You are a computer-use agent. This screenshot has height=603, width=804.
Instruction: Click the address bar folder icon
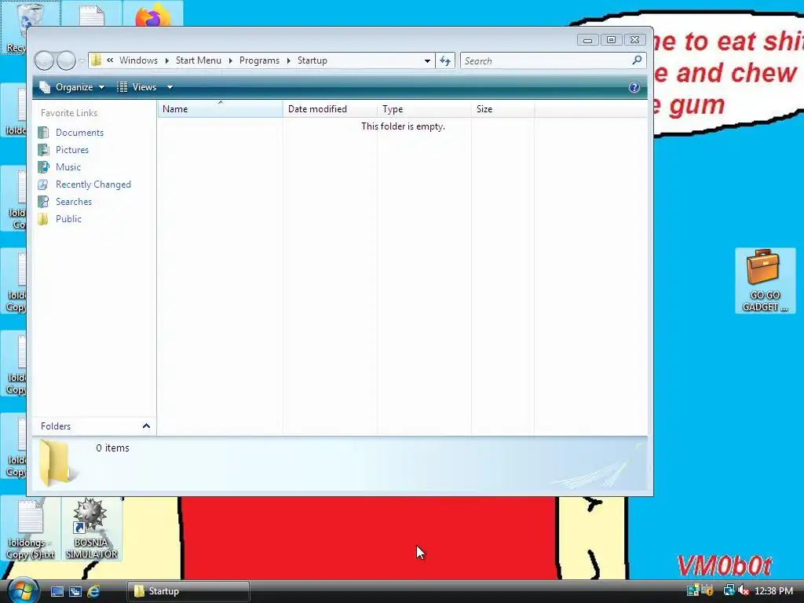96,60
